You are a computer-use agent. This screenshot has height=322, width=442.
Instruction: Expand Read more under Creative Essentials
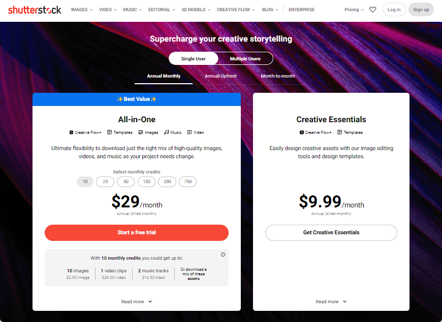pos(331,301)
